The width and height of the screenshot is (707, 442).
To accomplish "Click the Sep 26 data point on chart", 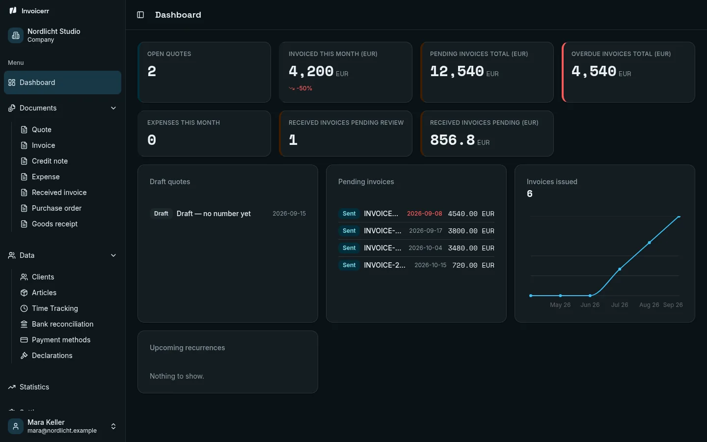I will coord(679,216).
